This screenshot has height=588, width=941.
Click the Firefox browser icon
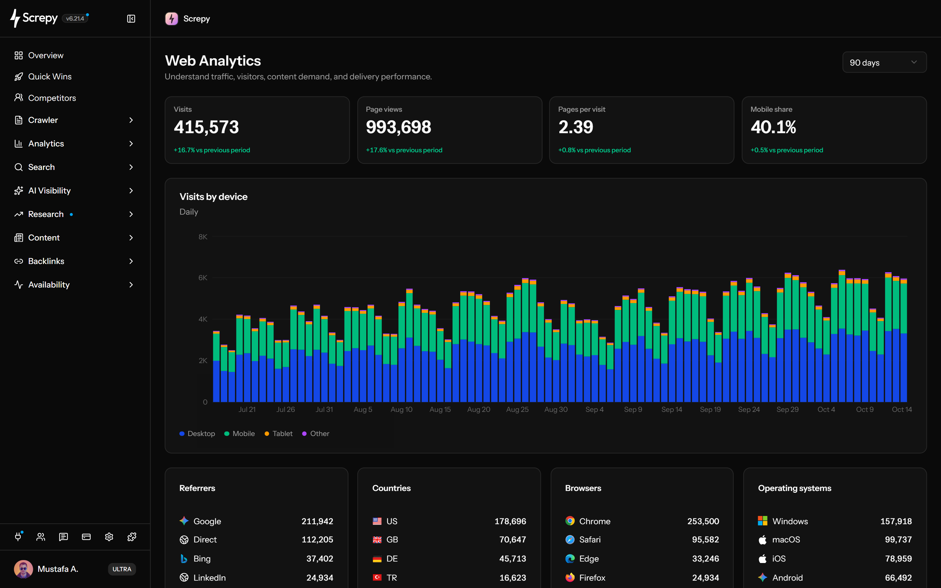(x=570, y=577)
